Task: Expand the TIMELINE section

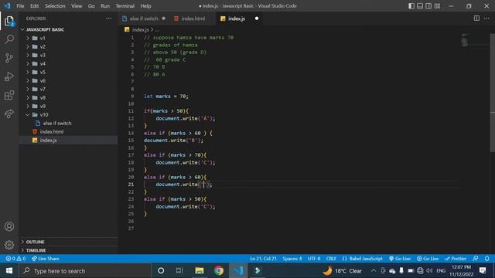Action: point(36,250)
